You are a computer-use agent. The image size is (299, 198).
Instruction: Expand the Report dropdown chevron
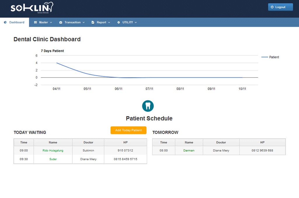point(109,22)
